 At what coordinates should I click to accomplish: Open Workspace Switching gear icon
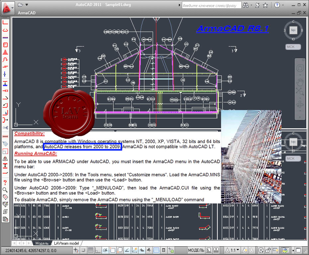[261, 250]
